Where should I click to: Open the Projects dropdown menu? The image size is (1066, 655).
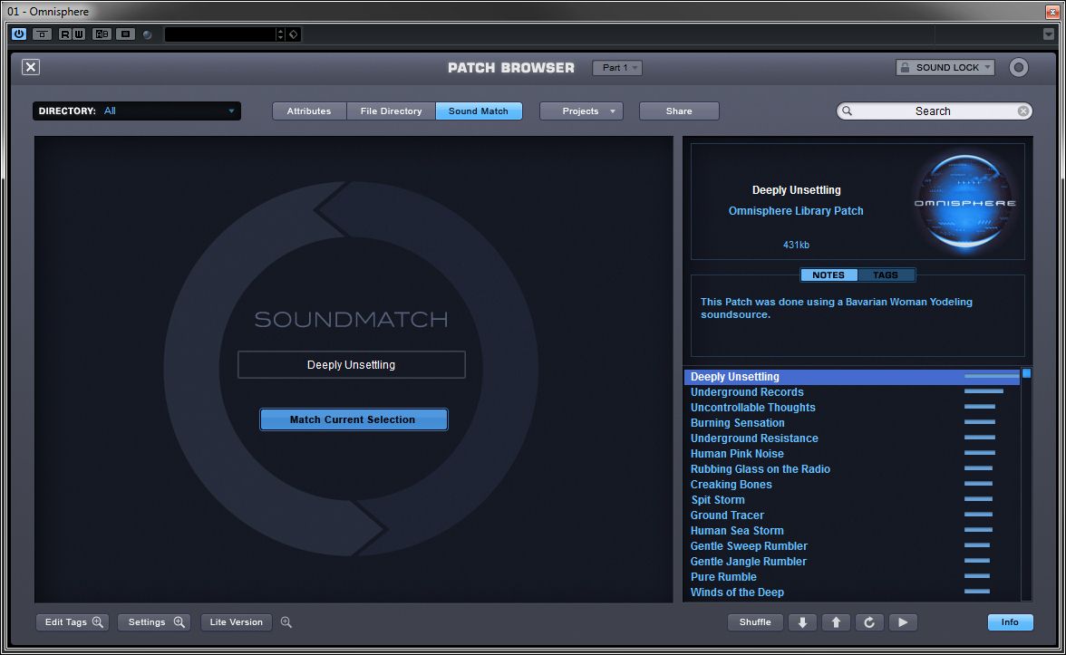(x=581, y=111)
